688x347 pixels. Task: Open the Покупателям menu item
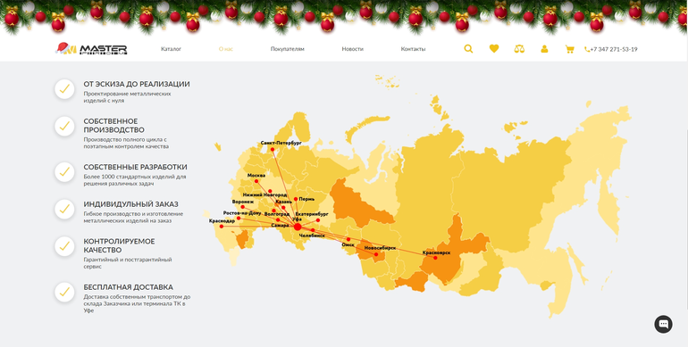click(x=288, y=49)
